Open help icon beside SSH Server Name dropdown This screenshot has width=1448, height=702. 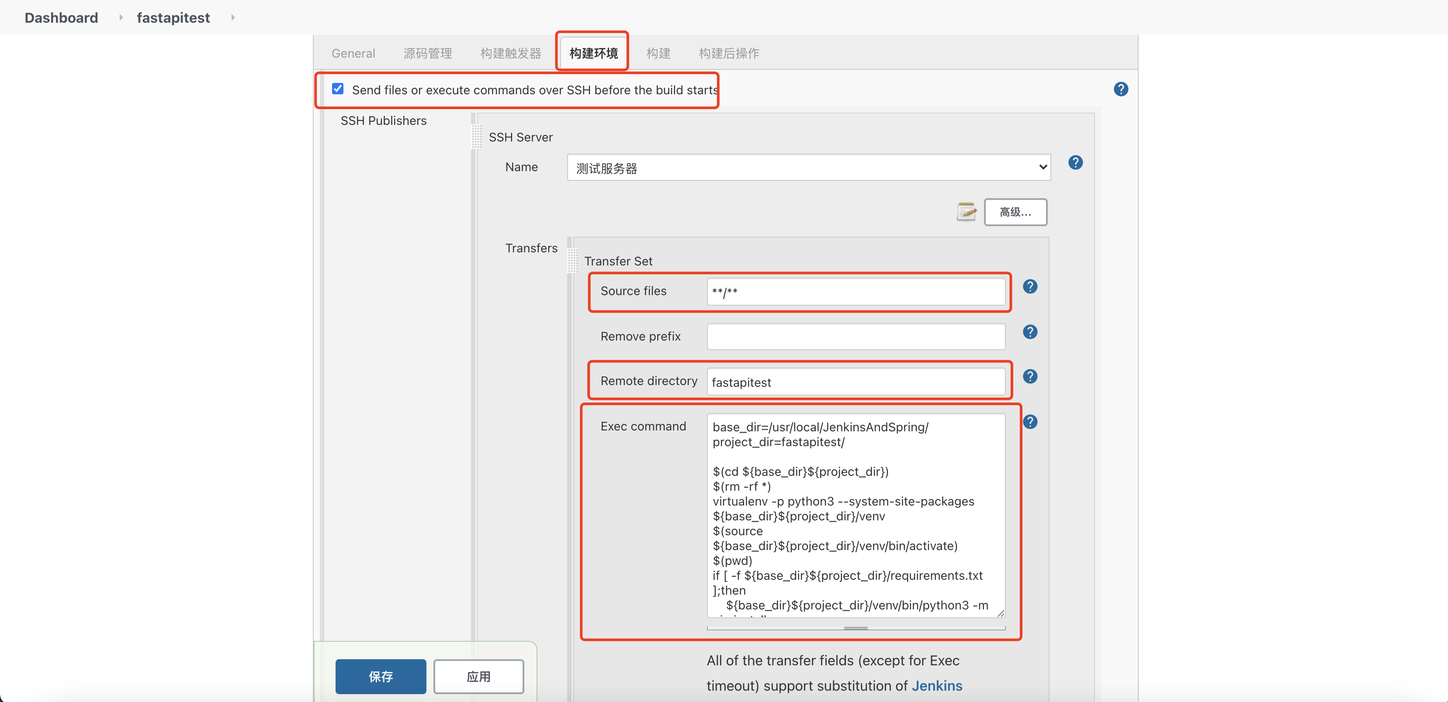point(1075,162)
